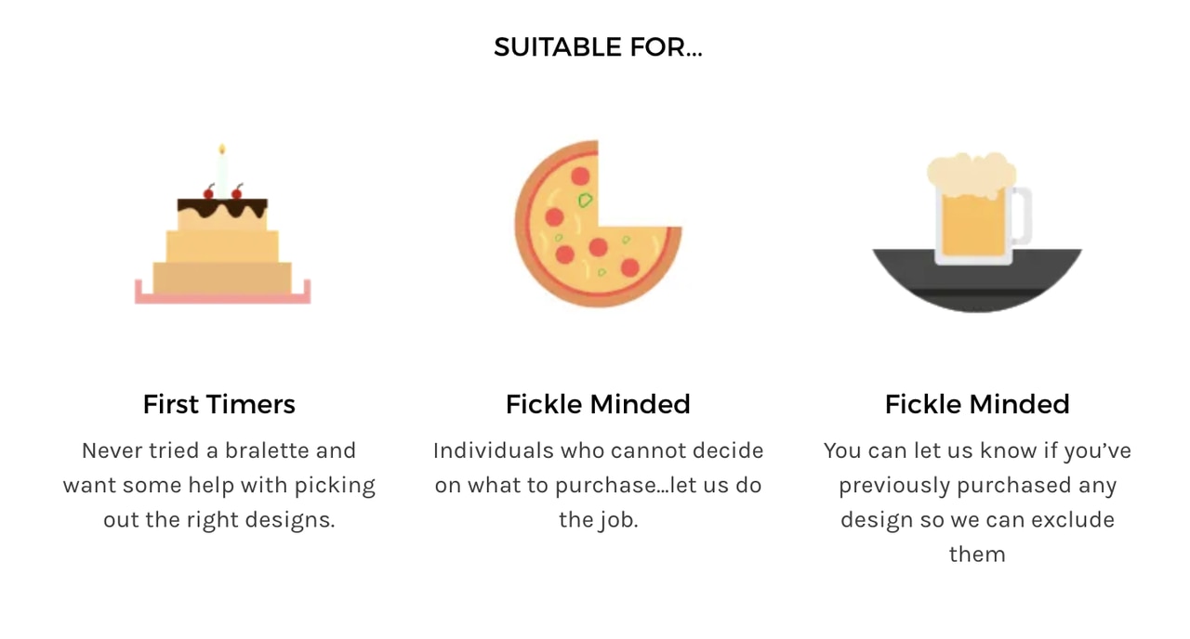Viewport: 1190px width, 639px height.
Task: Click the "You can let us know" paragraph
Action: (x=977, y=502)
